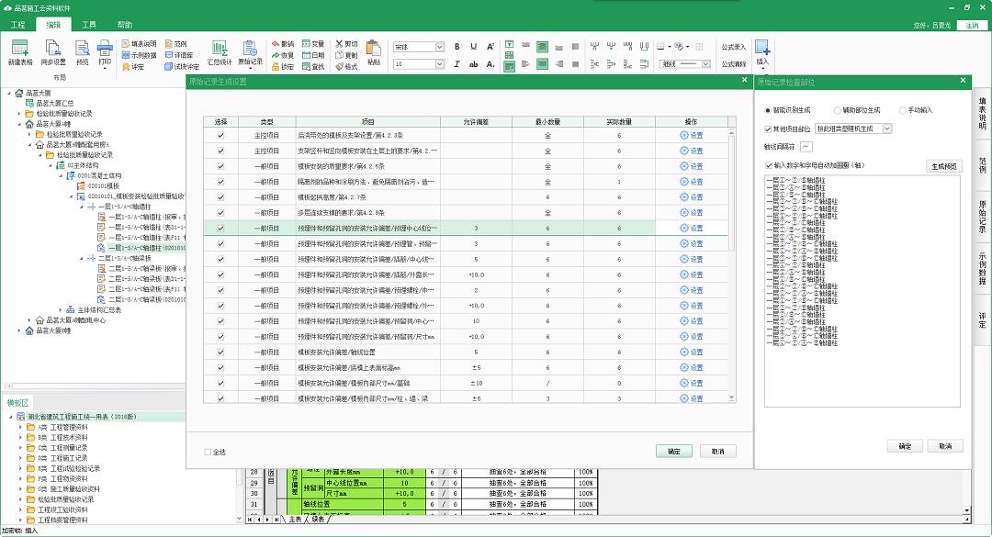This screenshot has height=537, width=992.
Task: Create a new table with 新建表格 icon
Action: (x=18, y=50)
